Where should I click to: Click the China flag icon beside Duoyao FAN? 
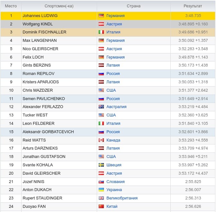coord(101,206)
